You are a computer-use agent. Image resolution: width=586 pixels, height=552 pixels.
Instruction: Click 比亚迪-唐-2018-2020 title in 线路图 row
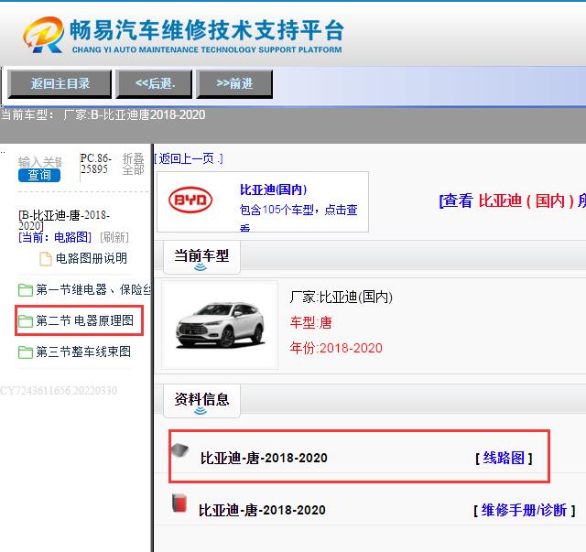pyautogui.click(x=264, y=458)
